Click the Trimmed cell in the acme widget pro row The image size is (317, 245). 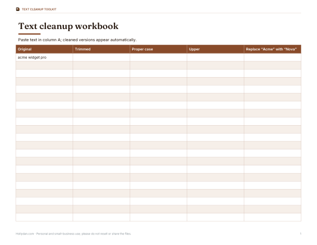tap(101, 58)
